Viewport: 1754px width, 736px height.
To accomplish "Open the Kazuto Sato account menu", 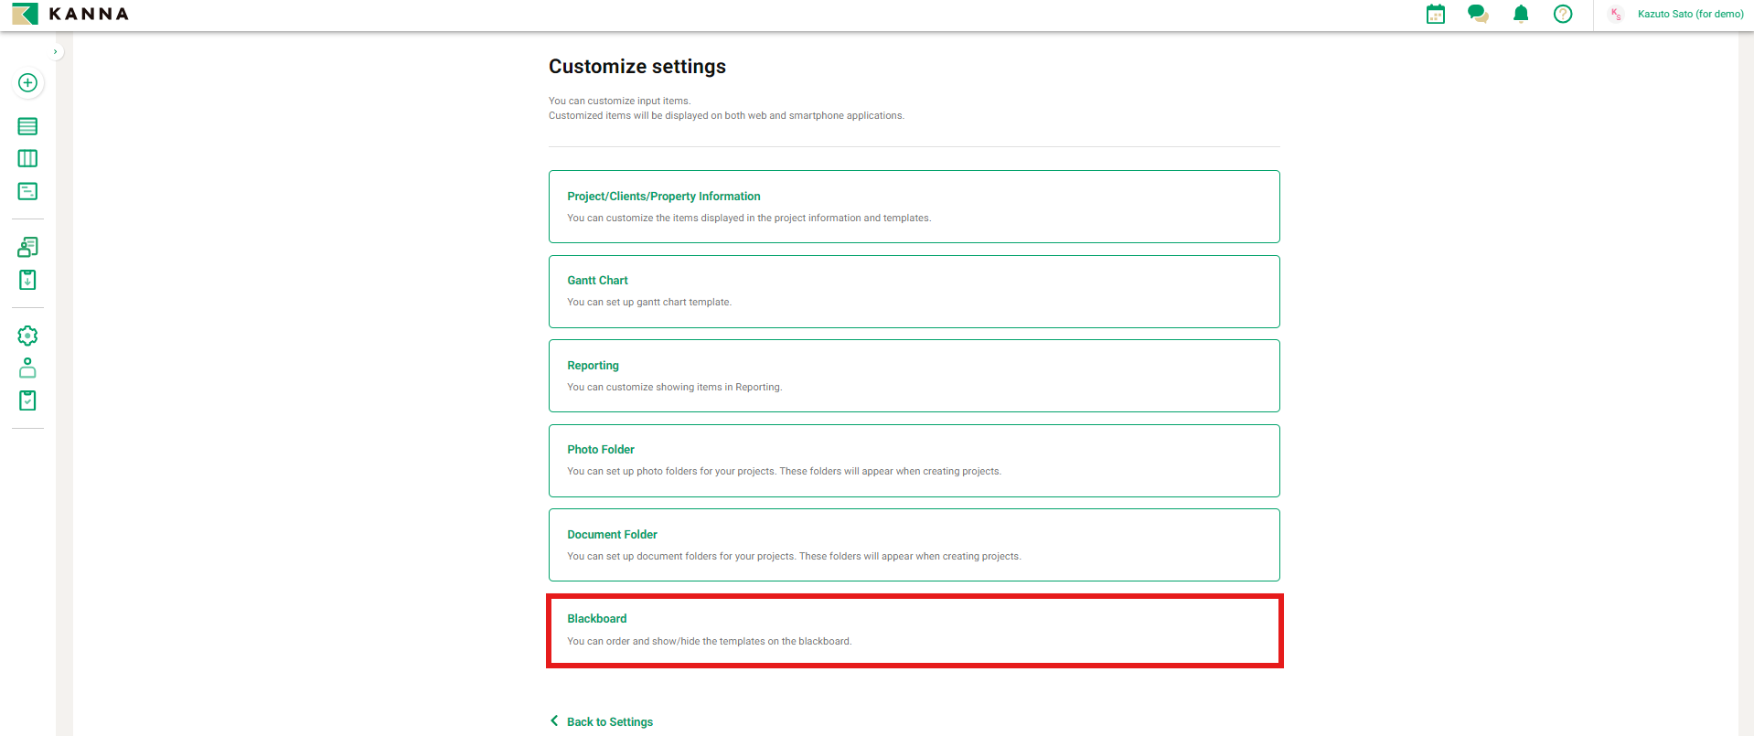I will point(1689,14).
